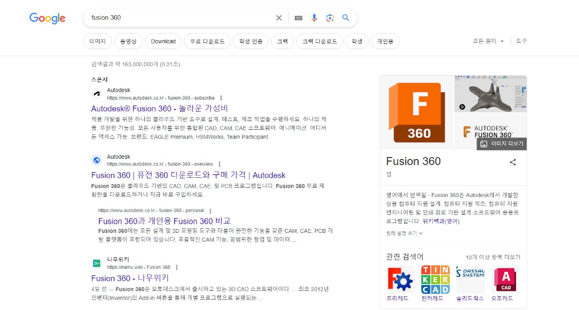This screenshot has width=579, height=310.
Task: Click globe favicon of Autodesk overview result
Action: [97, 160]
